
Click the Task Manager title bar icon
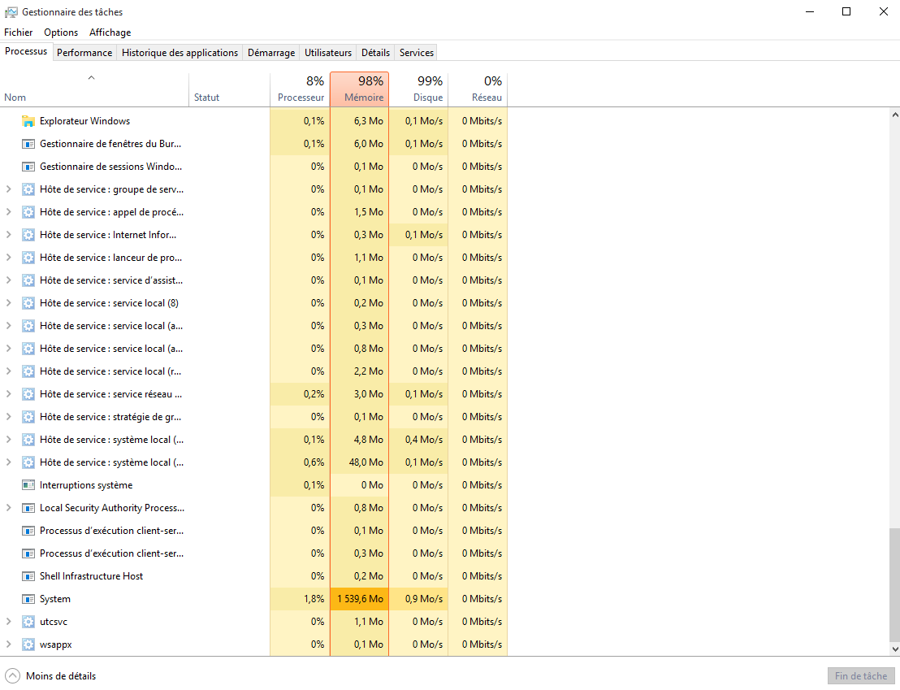click(x=11, y=12)
